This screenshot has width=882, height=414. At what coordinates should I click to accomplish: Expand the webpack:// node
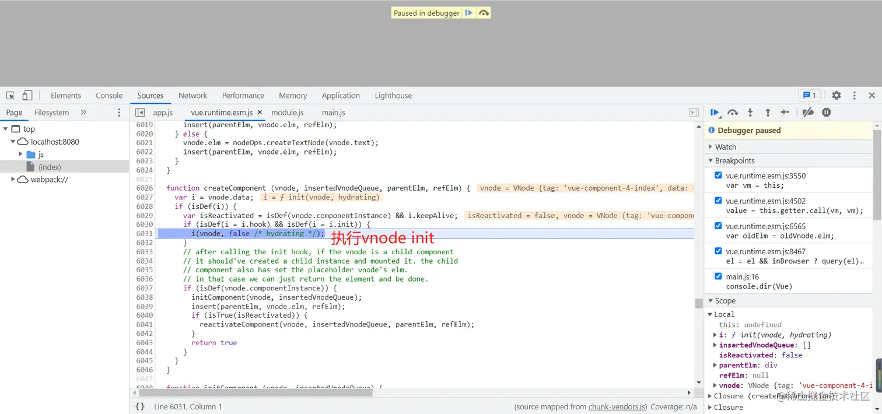tap(13, 180)
